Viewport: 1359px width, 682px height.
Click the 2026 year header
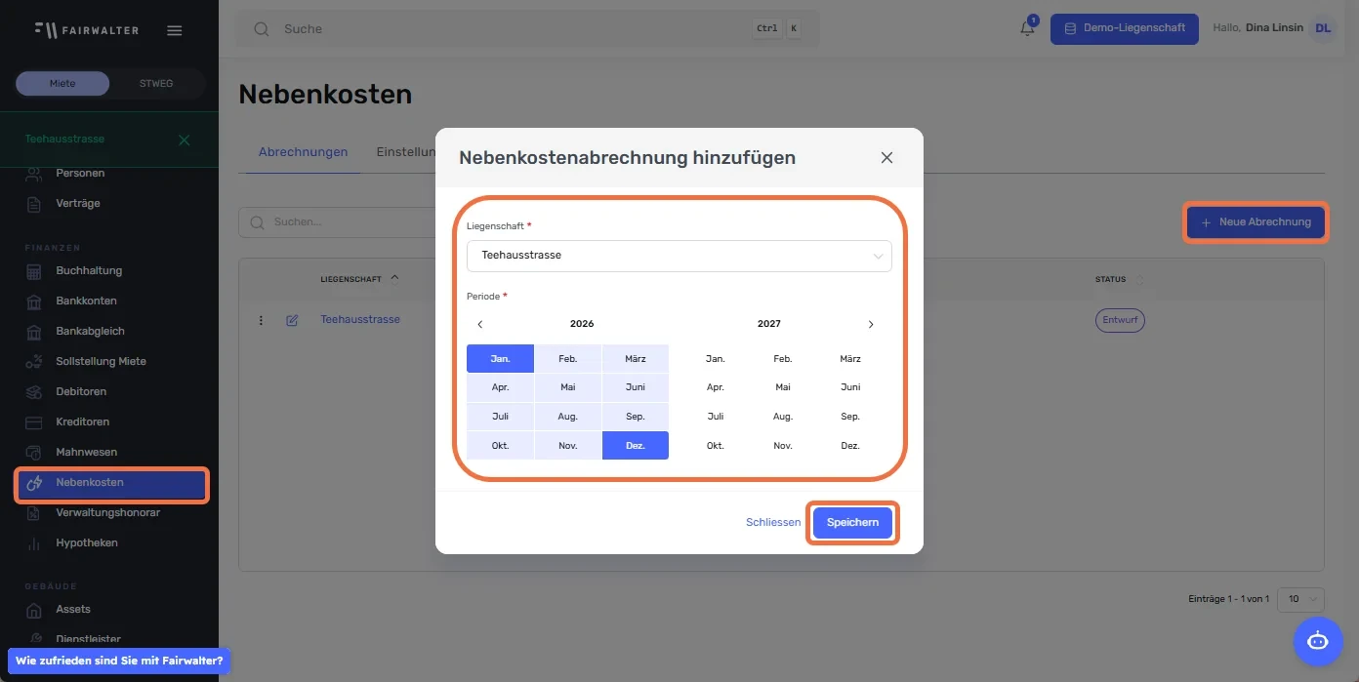point(582,324)
